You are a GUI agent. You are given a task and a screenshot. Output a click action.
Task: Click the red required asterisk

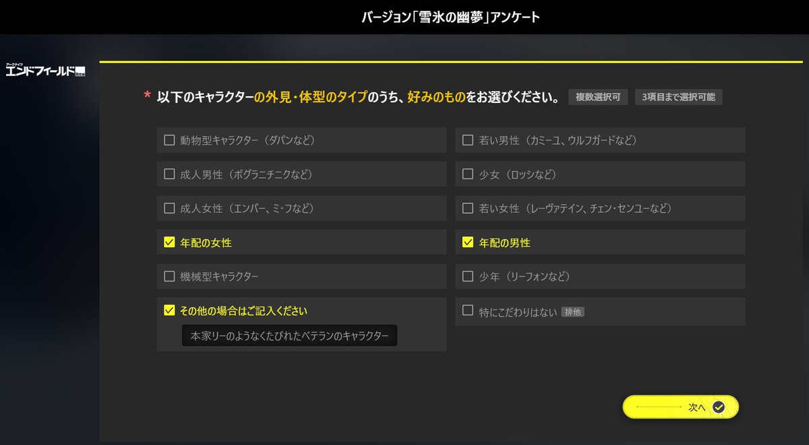(x=147, y=97)
